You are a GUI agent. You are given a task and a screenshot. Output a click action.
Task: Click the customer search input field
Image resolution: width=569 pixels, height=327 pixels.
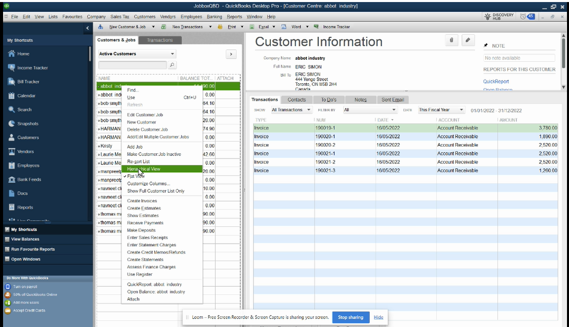[132, 65]
